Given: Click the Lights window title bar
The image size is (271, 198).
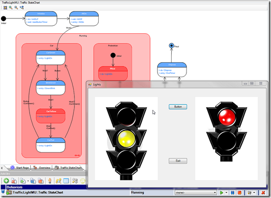Looking at the screenshot, I should [165, 84].
